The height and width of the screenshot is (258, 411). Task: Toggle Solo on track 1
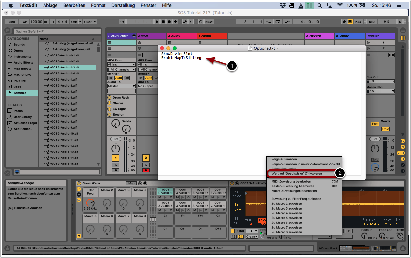pos(116,165)
